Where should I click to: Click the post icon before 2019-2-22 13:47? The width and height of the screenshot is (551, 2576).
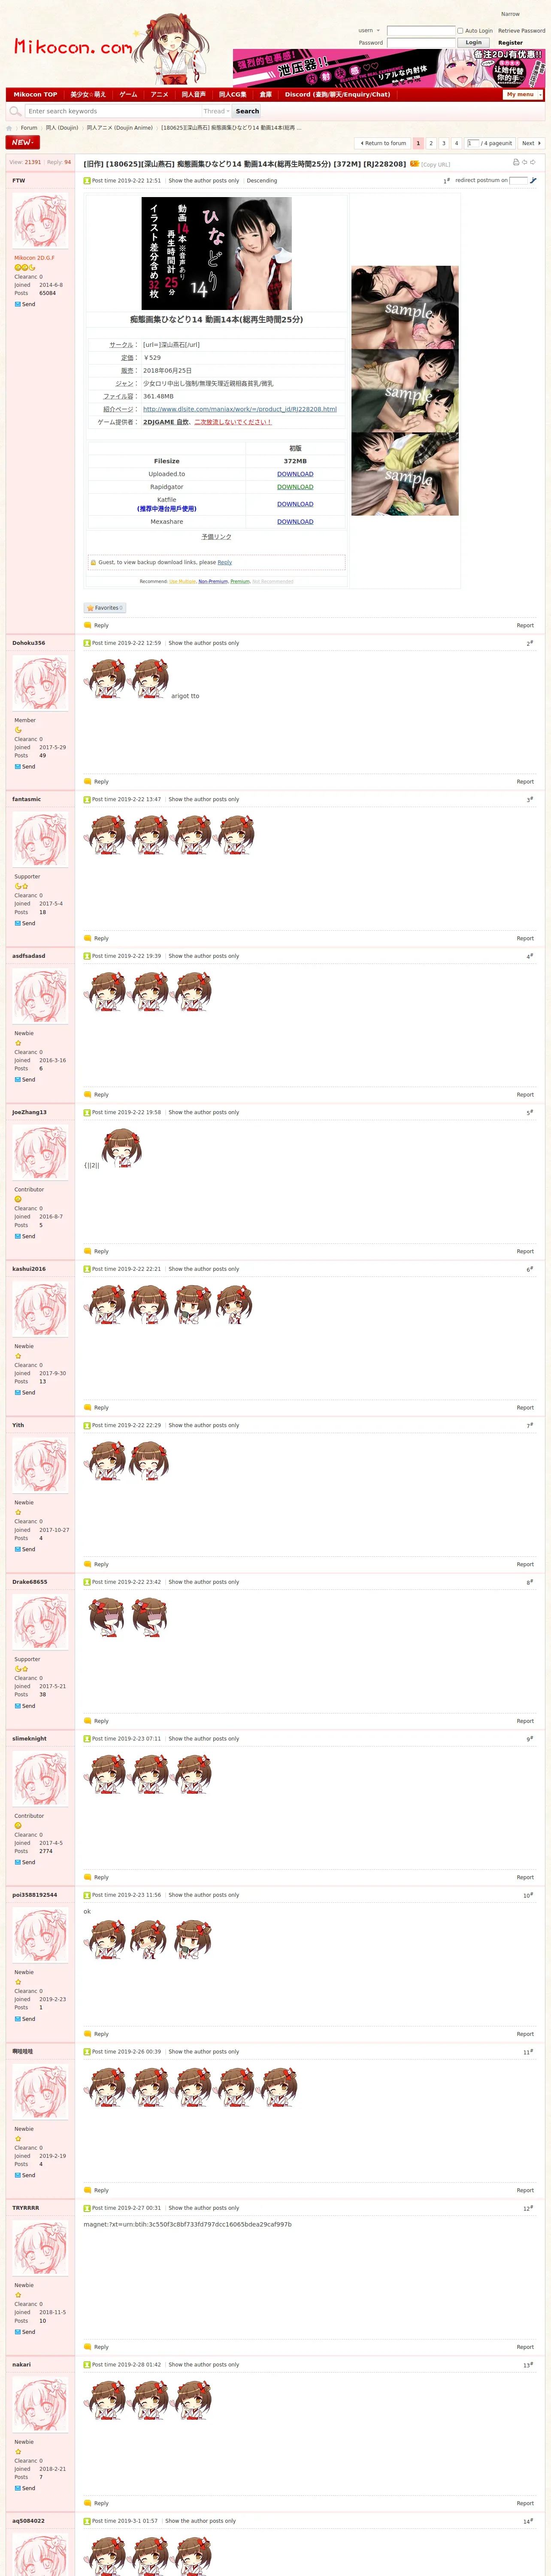(x=87, y=800)
